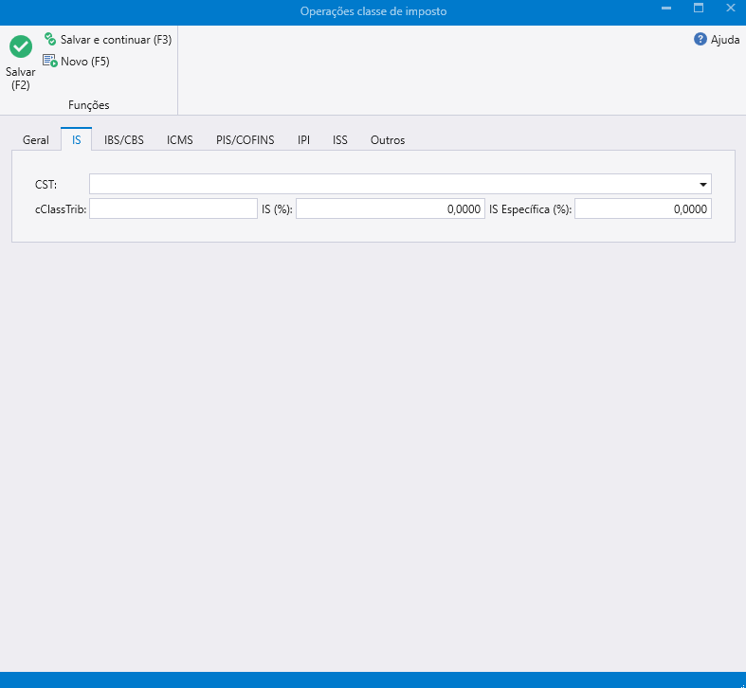Open the IPI tab
Screen dimensions: 746x688
[303, 140]
